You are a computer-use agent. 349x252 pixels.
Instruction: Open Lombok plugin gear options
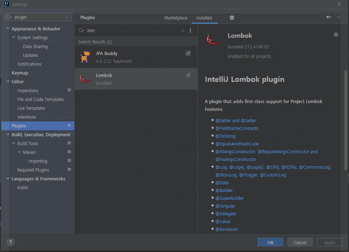coord(336,35)
